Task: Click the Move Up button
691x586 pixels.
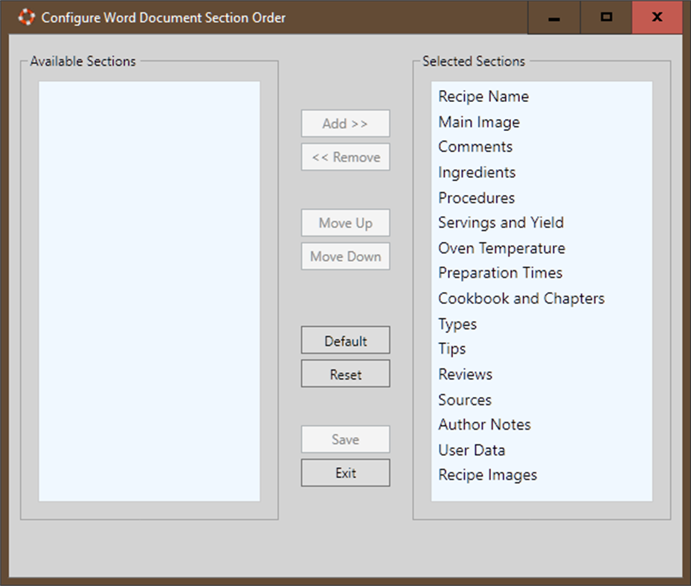Action: pyautogui.click(x=345, y=223)
